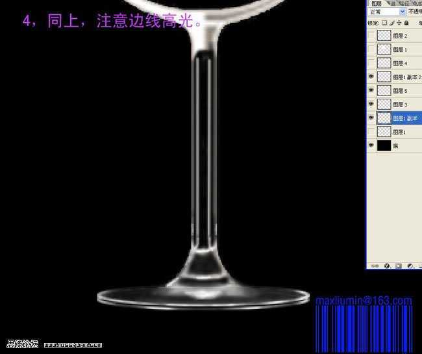
Task: Toggle lock position cross-arrows icon
Action: (399, 23)
